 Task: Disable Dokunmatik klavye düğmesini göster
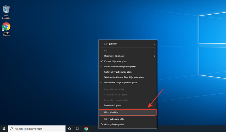121,82
